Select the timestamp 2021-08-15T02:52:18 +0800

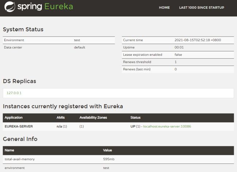tap(198, 40)
